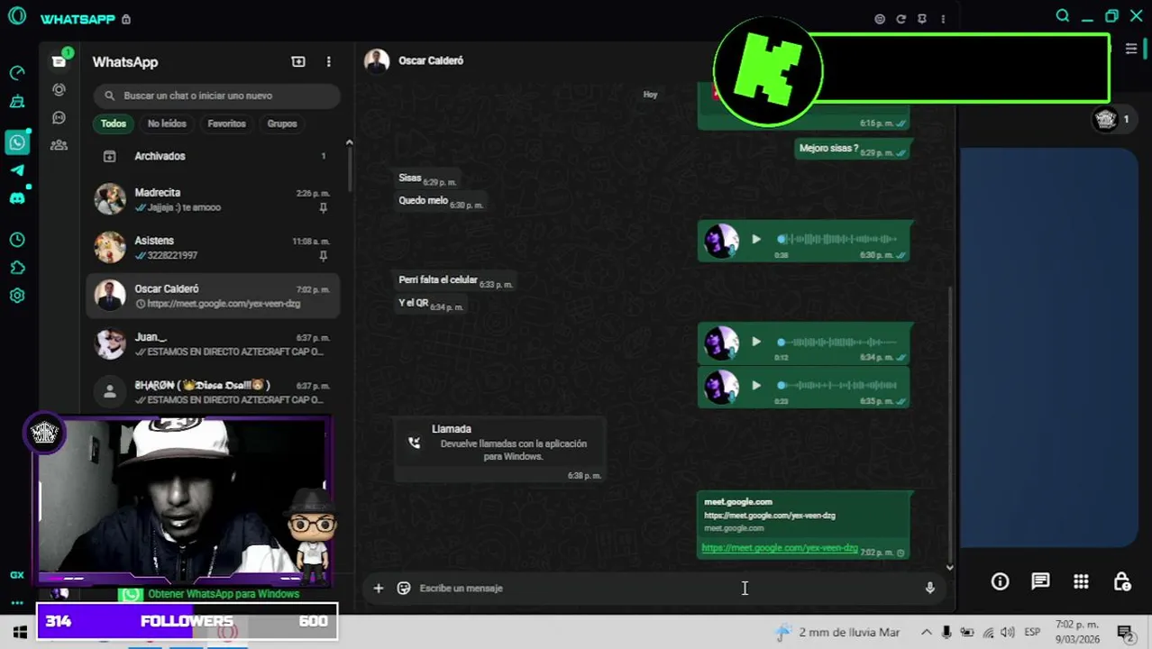Open sidebar panel three-dot options menu
Viewport: 1152px width, 649px height.
click(944, 19)
